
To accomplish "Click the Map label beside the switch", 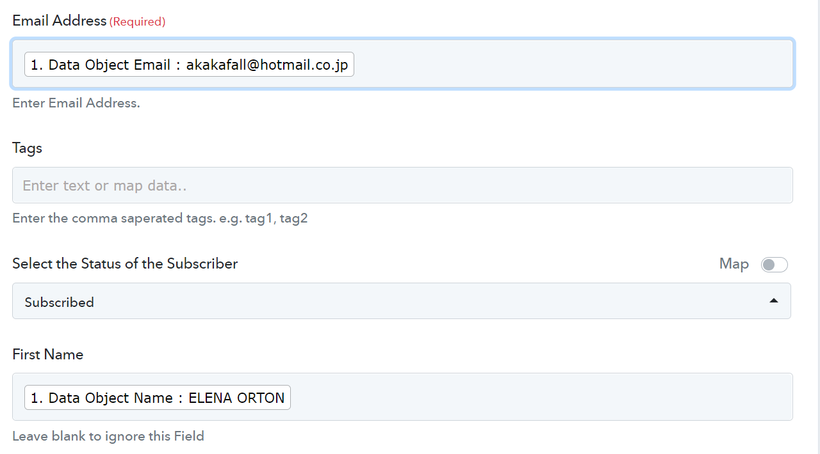I will (x=734, y=263).
